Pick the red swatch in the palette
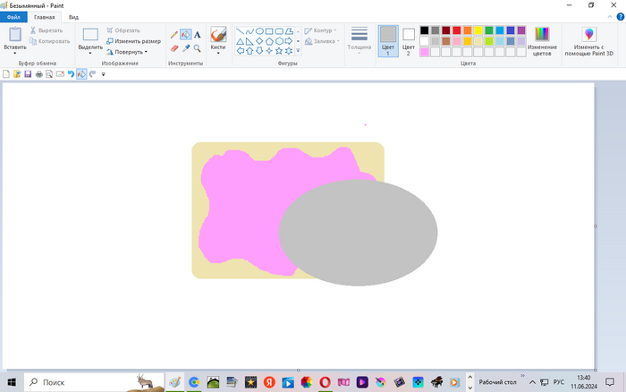Viewport: 626px width, 392px height. pyautogui.click(x=456, y=30)
